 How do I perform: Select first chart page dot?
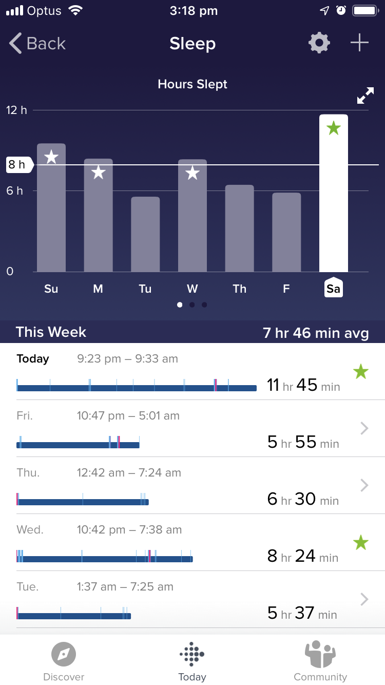tap(180, 305)
